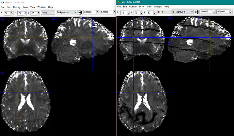234x136 pixels.
Task: Click the minimum intensity spinner in right window
Action: point(214,12)
